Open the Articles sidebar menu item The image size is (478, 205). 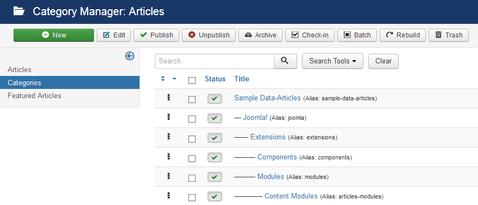tap(20, 69)
